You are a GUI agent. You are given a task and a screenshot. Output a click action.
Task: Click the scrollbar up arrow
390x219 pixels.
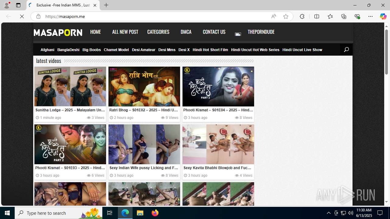[386, 26]
